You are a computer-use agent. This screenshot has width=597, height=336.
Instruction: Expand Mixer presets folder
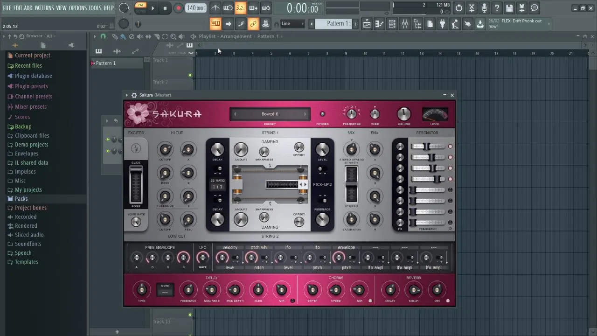point(30,107)
